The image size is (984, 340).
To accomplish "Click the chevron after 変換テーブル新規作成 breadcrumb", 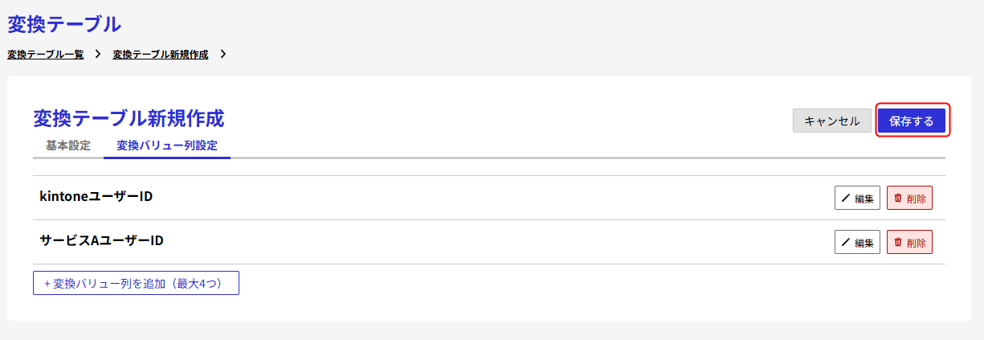I will pyautogui.click(x=223, y=55).
